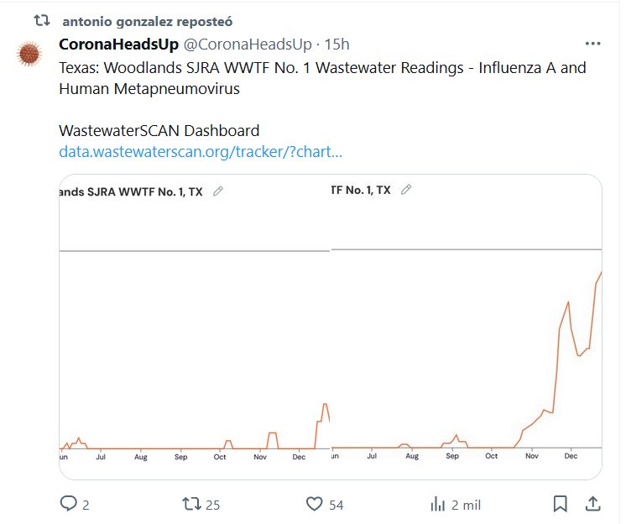Like the tweet with the heart icon
The height and width of the screenshot is (524, 626).
(x=314, y=504)
